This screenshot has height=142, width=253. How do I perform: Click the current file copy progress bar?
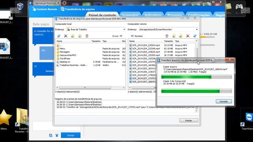196,77
